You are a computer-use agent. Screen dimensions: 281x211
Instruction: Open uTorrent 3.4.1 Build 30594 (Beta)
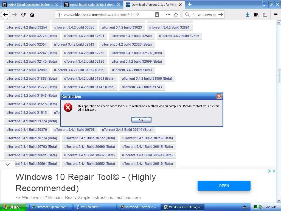pyautogui.click(x=147, y=155)
